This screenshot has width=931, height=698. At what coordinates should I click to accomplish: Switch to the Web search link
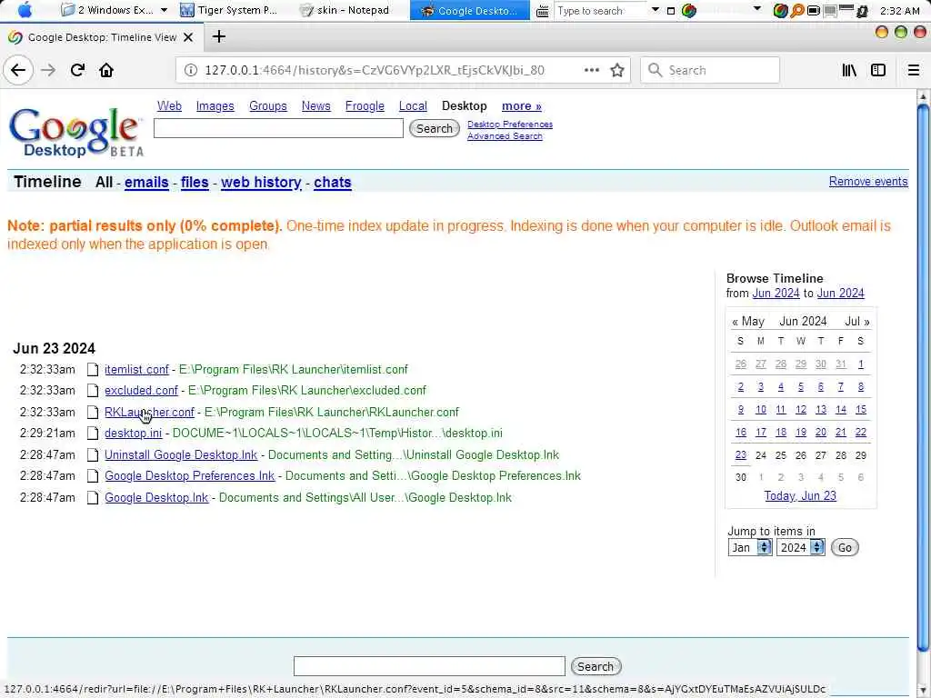point(169,105)
